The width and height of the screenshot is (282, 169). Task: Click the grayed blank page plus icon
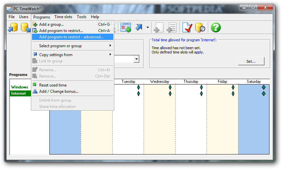159,28
